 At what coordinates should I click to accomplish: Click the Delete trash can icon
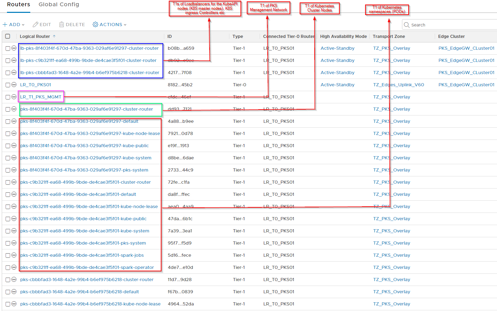[x=62, y=25]
